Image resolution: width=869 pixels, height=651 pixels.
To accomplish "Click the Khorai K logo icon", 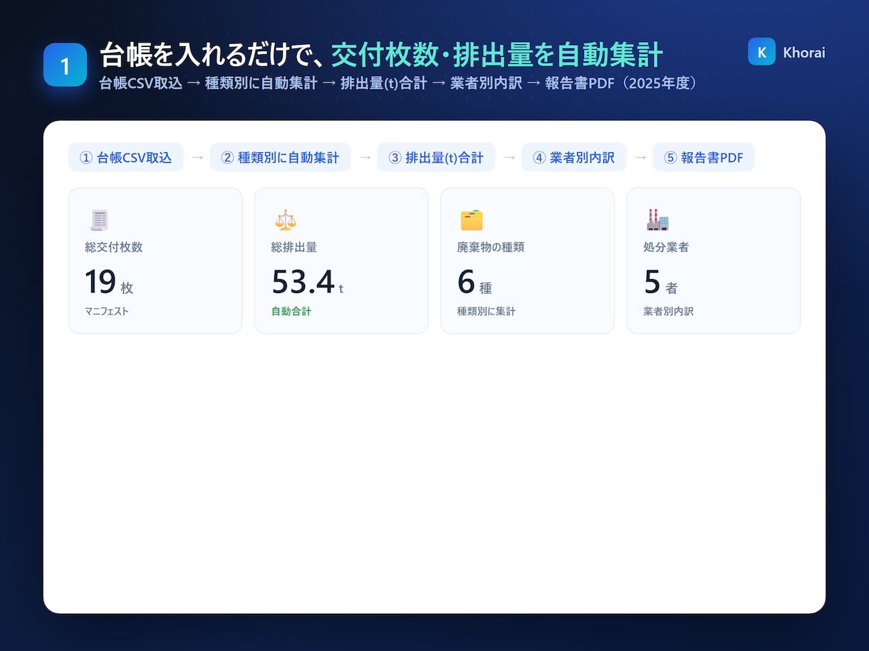I will (x=761, y=52).
